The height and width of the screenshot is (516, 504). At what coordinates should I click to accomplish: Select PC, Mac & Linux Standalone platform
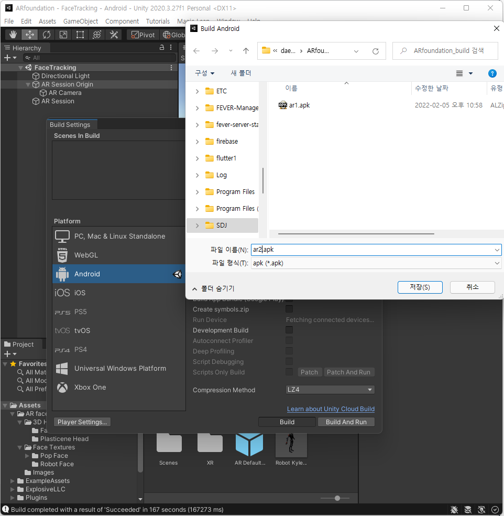119,236
